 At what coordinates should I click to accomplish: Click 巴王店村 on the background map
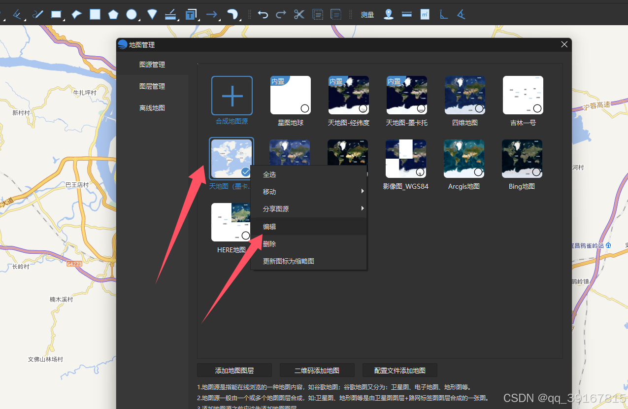pos(77,185)
